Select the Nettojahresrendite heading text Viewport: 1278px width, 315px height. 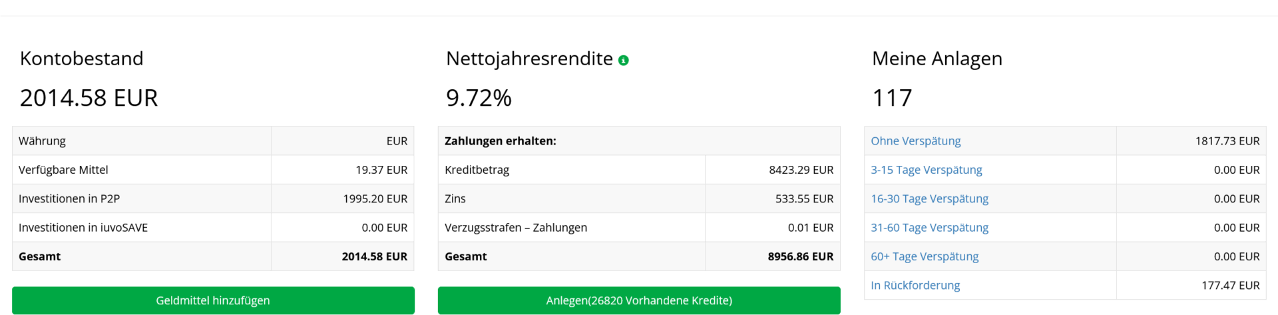[x=529, y=59]
